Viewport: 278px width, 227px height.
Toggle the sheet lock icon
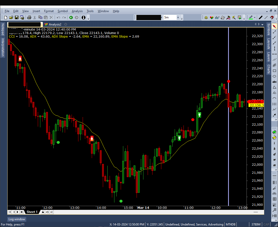(43, 212)
